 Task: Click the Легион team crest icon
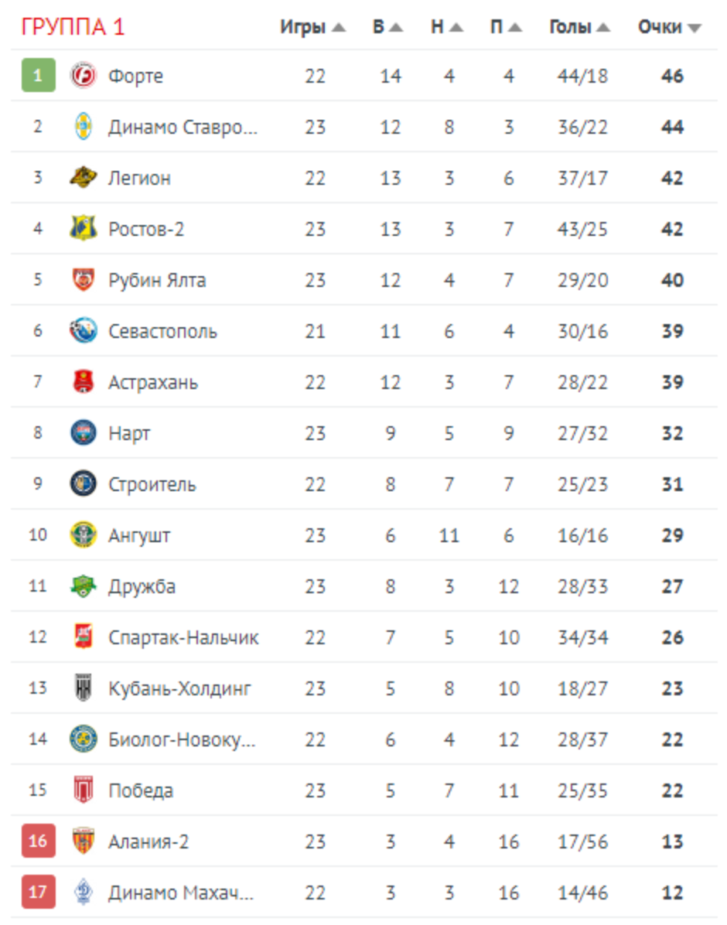[84, 178]
